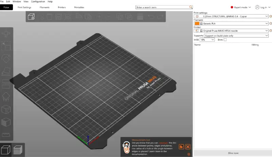
Task: Open the Print settings preset dropdown
Action: (x=231, y=16)
